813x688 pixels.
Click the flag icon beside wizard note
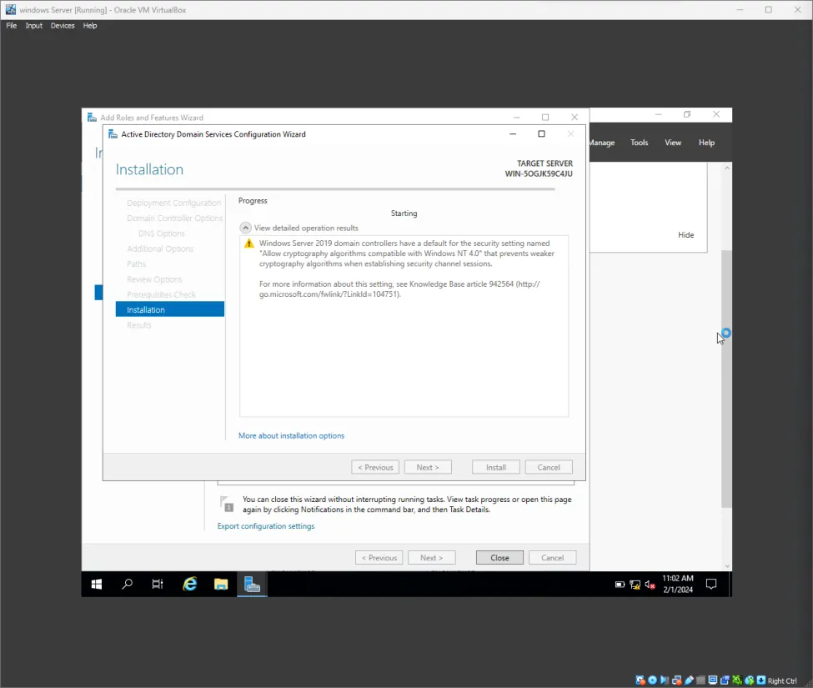click(x=227, y=504)
